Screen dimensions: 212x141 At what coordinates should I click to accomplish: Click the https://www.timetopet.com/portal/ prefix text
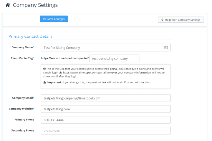tap(65, 58)
